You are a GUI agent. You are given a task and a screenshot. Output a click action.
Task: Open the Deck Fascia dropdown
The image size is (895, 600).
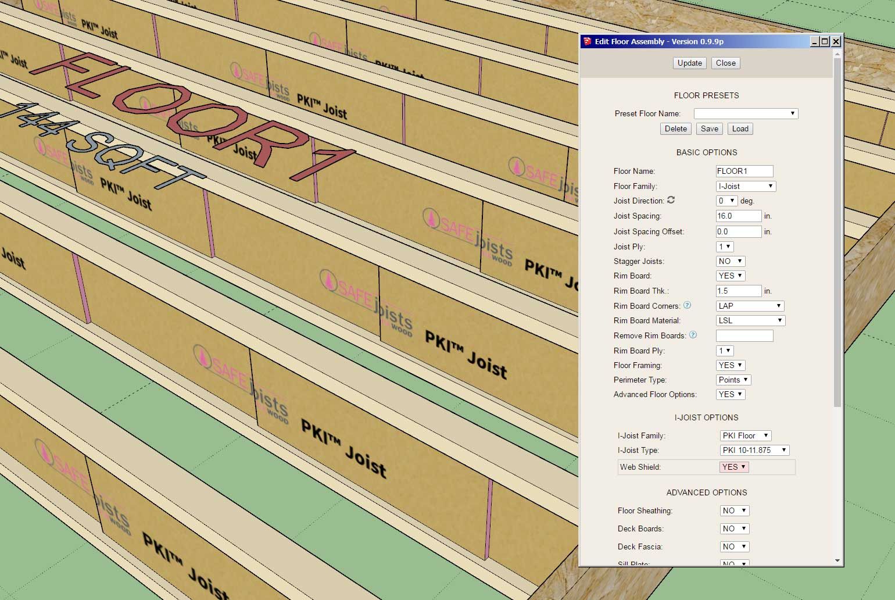[734, 547]
